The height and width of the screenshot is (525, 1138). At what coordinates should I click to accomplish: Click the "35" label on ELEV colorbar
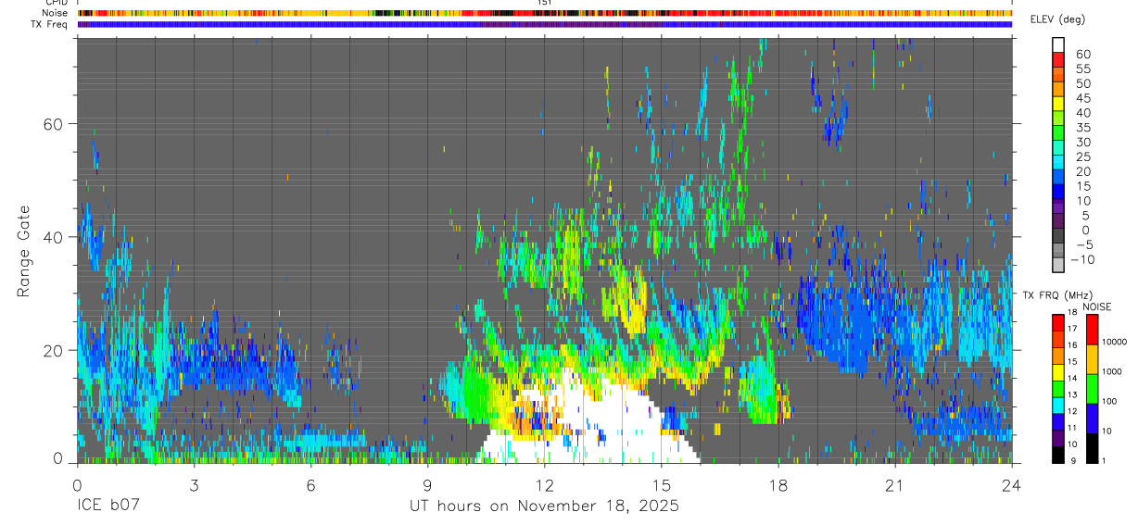coord(1083,128)
